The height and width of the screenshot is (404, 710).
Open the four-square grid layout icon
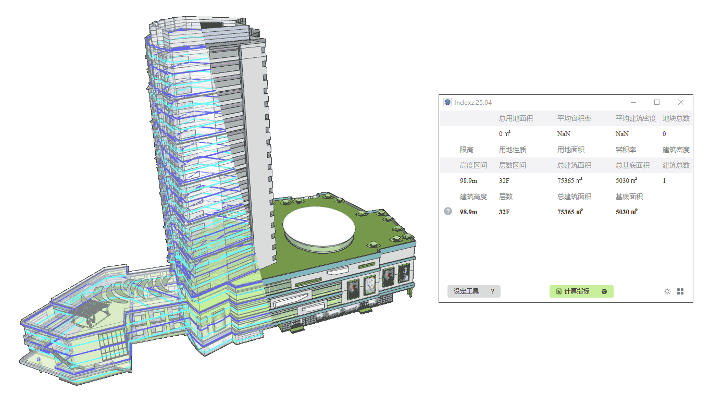680,291
